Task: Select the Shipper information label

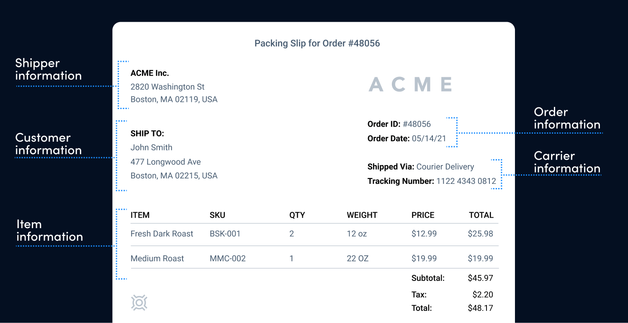Action: point(48,69)
